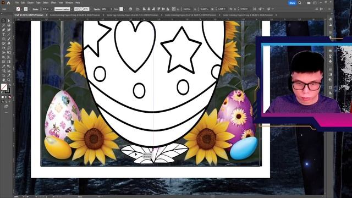Set paint to Gradient mode button
Viewport: 352px width, 198px height.
[x=6, y=97]
